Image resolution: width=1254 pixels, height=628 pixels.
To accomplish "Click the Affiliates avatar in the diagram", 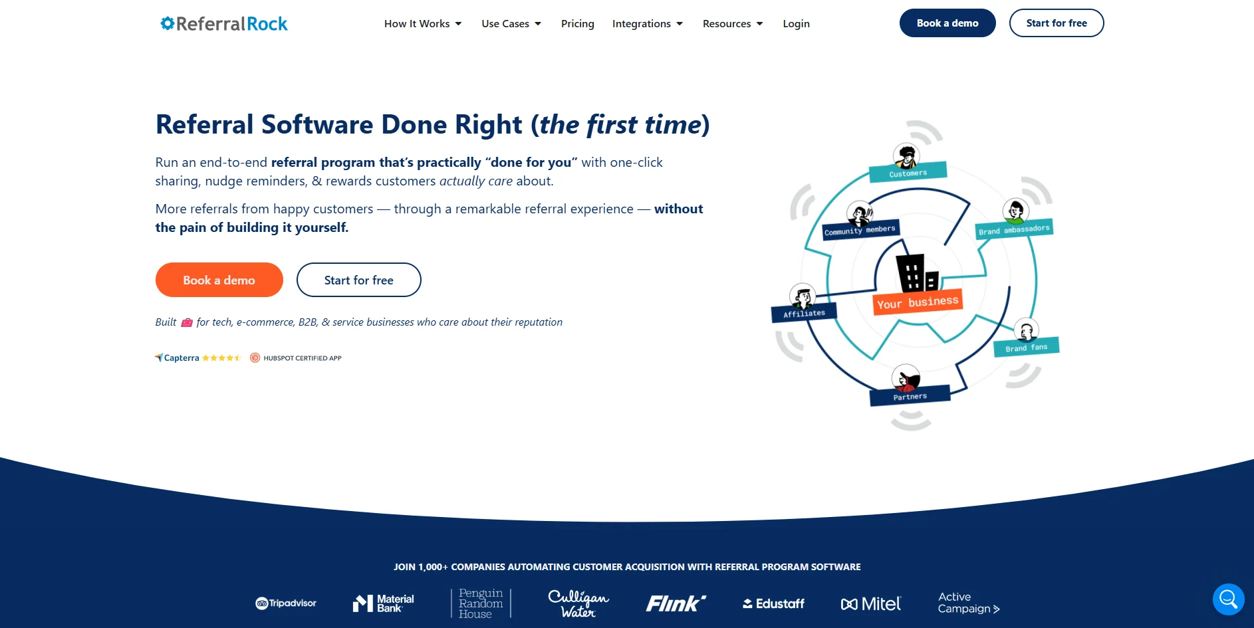I will point(803,296).
